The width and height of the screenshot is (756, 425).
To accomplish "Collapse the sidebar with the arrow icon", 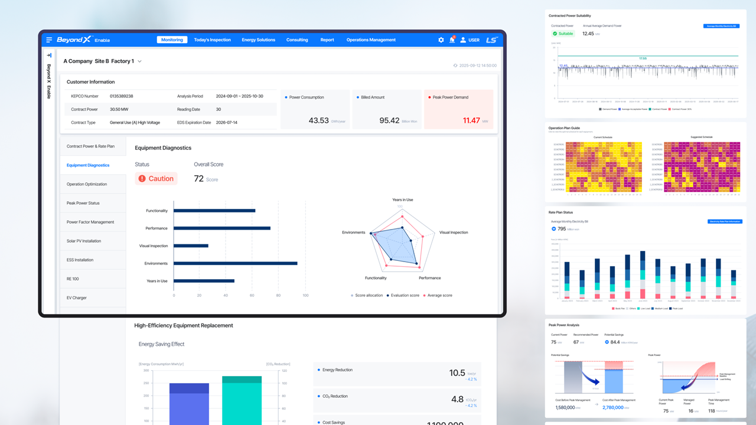I will click(49, 55).
